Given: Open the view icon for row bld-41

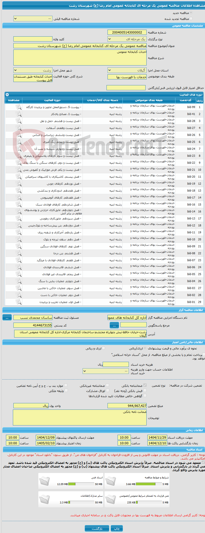Looking at the screenshot, I should click(19, 114).
